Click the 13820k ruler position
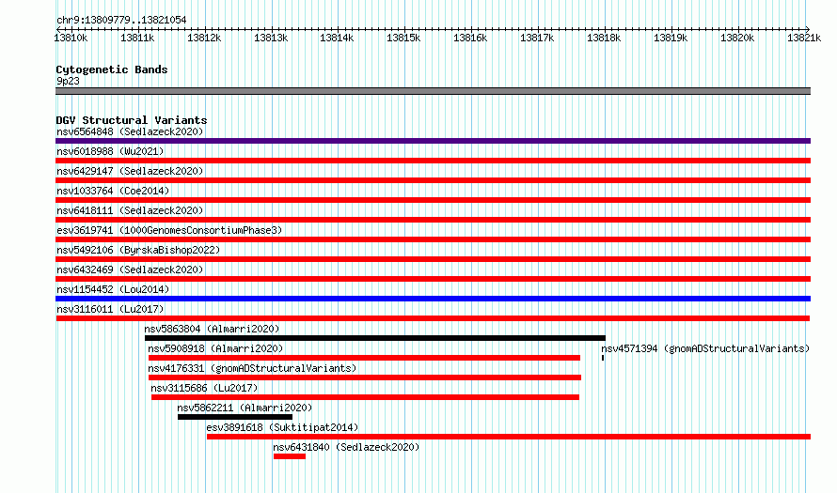 tap(737, 38)
